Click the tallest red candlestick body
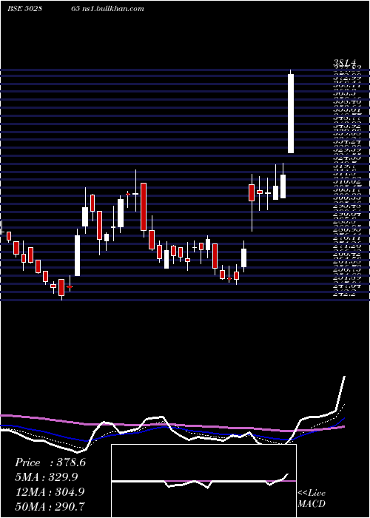370x518 pixels. tap(144, 206)
